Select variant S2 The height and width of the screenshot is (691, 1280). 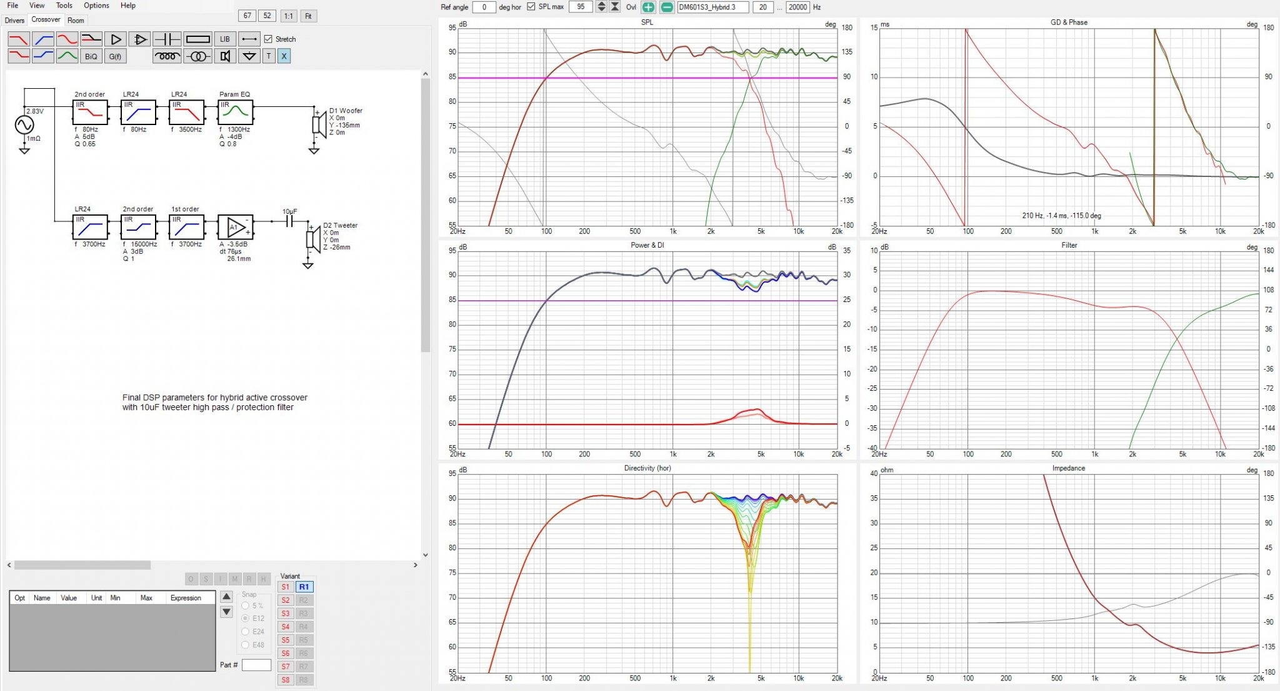coord(286,600)
